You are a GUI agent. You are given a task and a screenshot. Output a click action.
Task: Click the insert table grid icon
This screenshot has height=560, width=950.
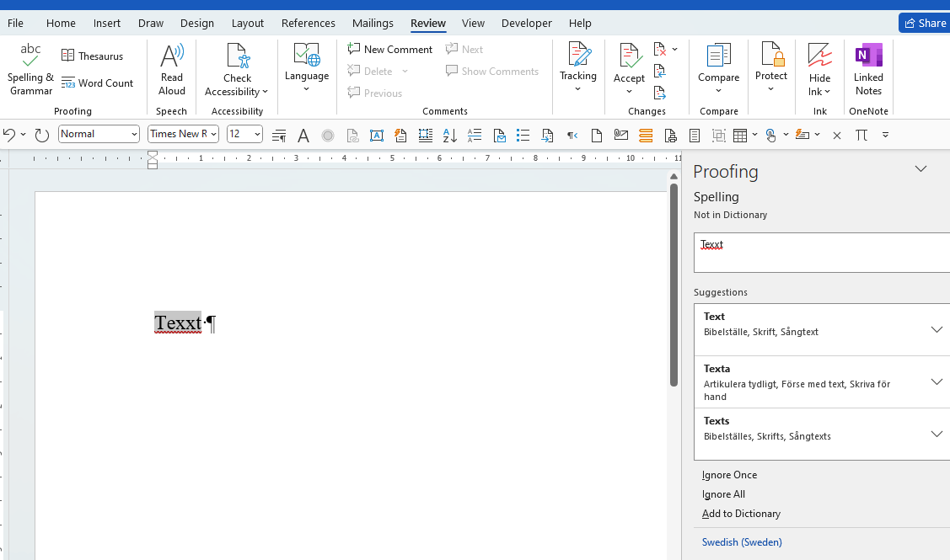point(740,135)
